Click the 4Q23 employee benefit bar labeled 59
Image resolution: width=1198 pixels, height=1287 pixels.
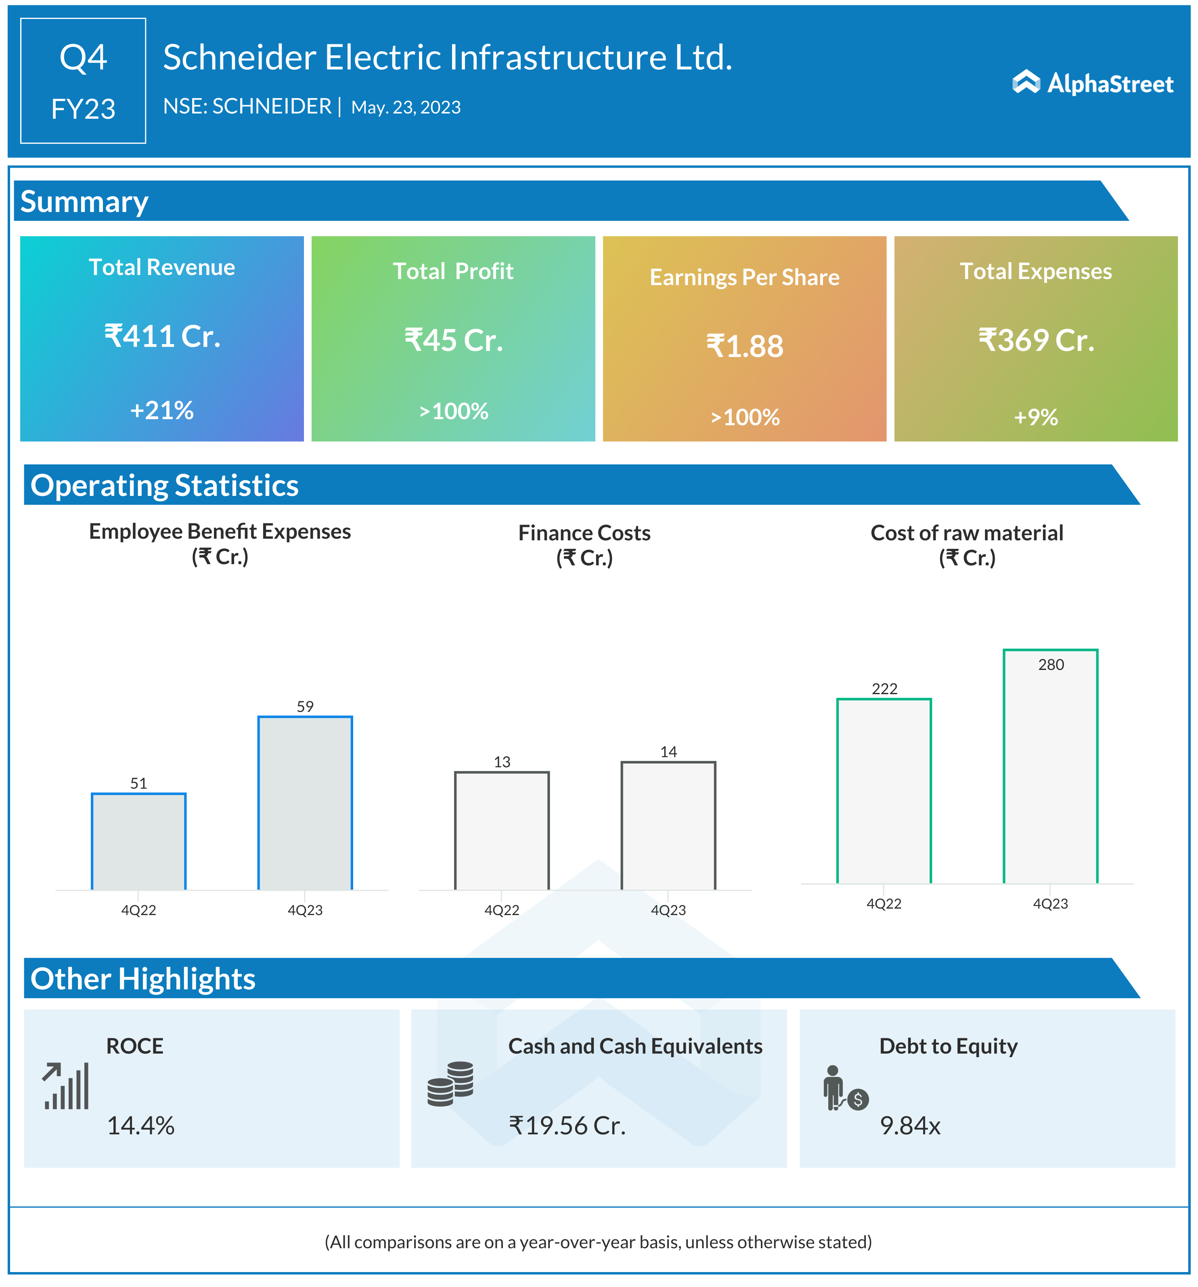click(x=305, y=803)
